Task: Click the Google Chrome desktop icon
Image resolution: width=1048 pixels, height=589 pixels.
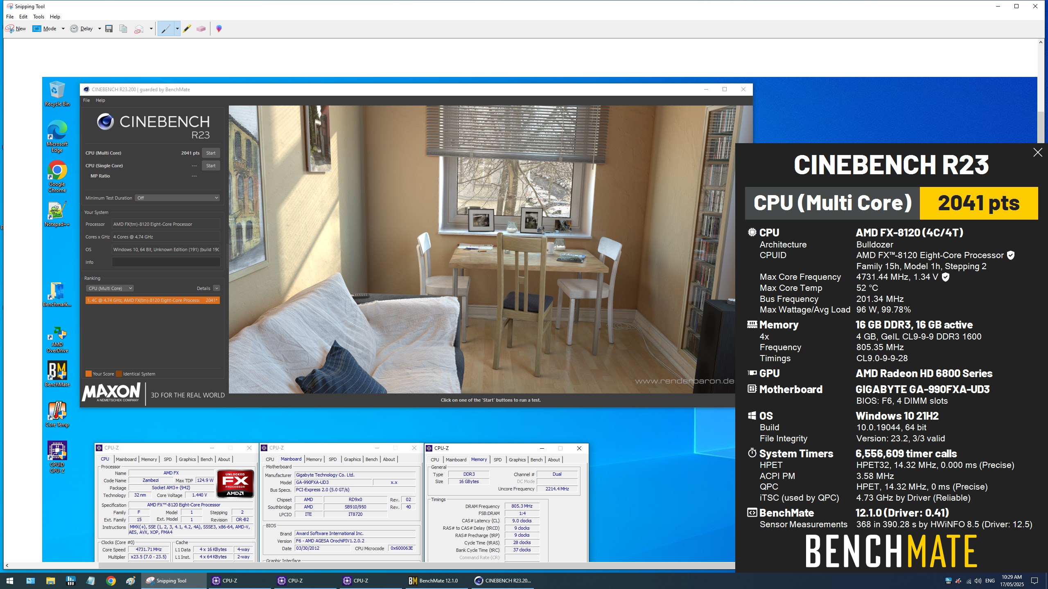Action: 57,176
